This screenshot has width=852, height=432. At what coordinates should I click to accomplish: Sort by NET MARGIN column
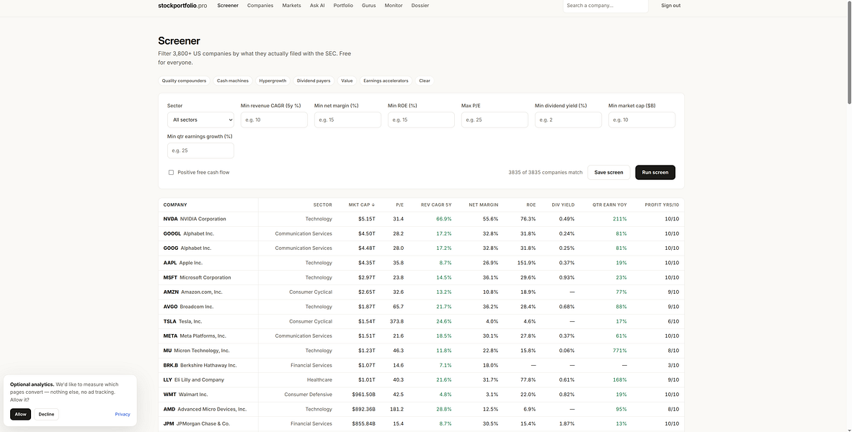(483, 205)
